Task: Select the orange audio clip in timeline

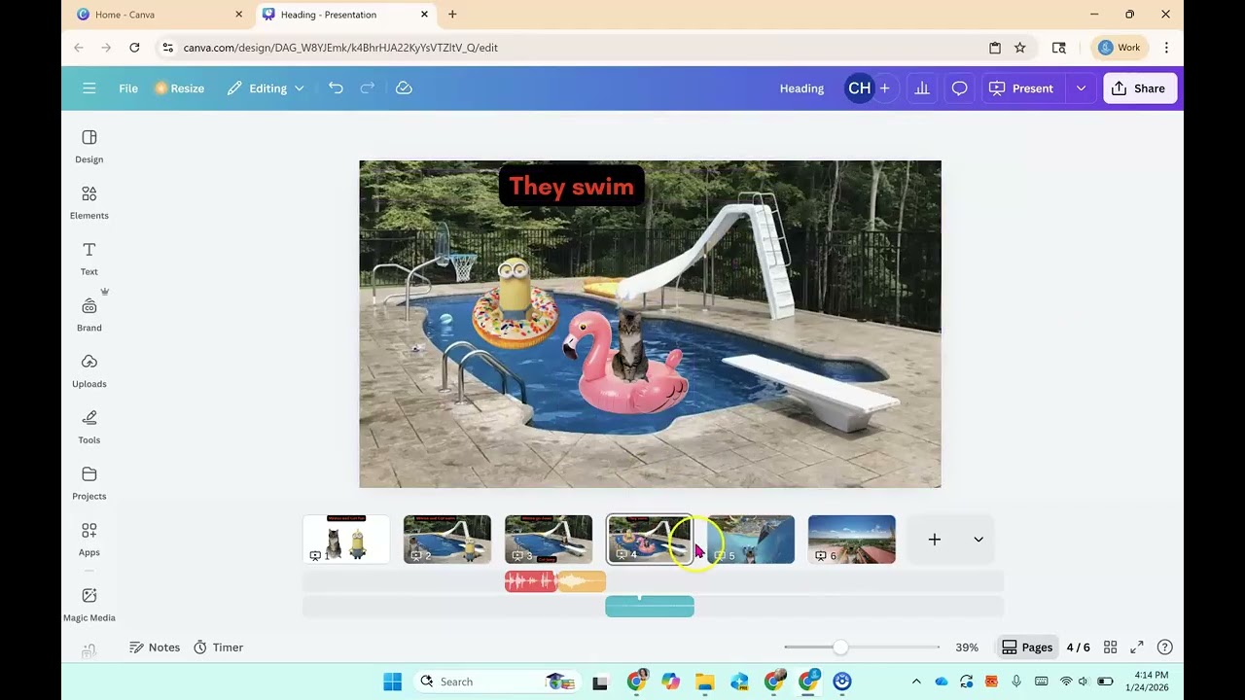Action: 581,581
